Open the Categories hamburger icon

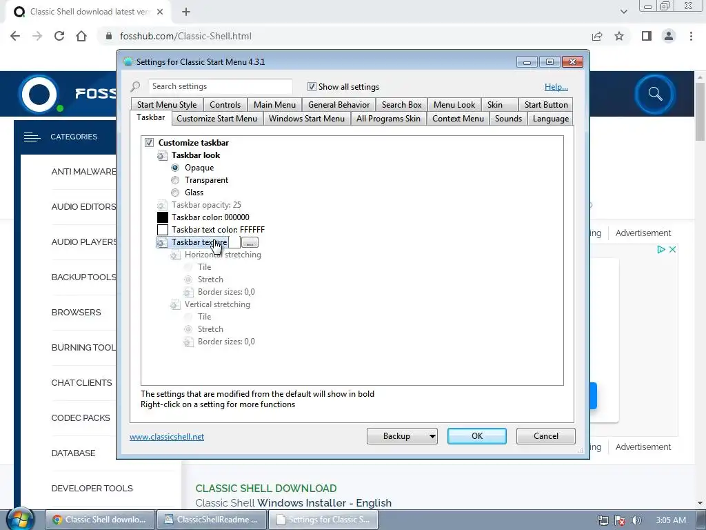click(32, 137)
